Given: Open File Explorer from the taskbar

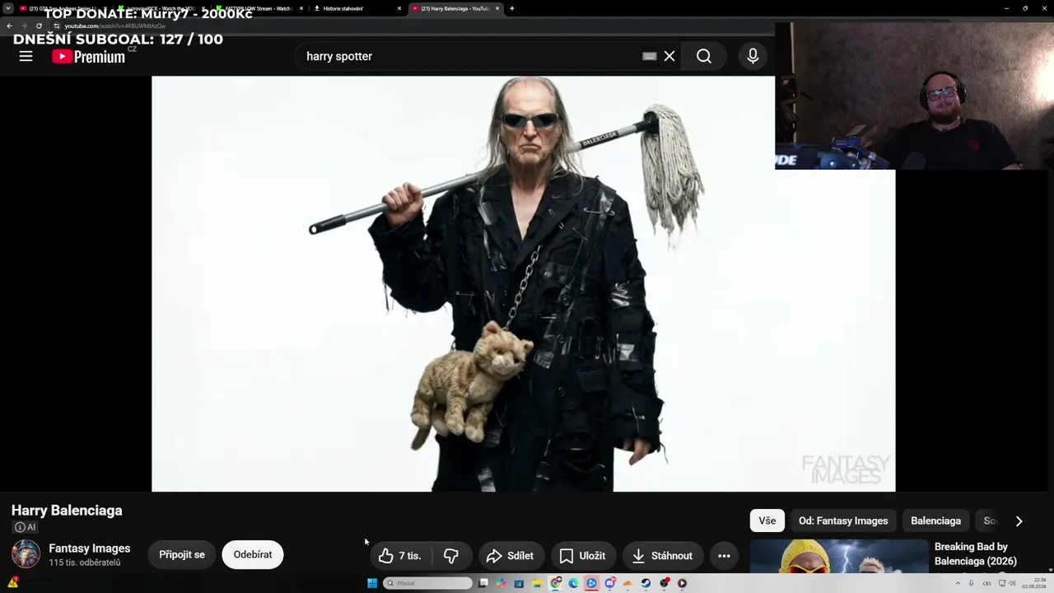Looking at the screenshot, I should pos(537,583).
